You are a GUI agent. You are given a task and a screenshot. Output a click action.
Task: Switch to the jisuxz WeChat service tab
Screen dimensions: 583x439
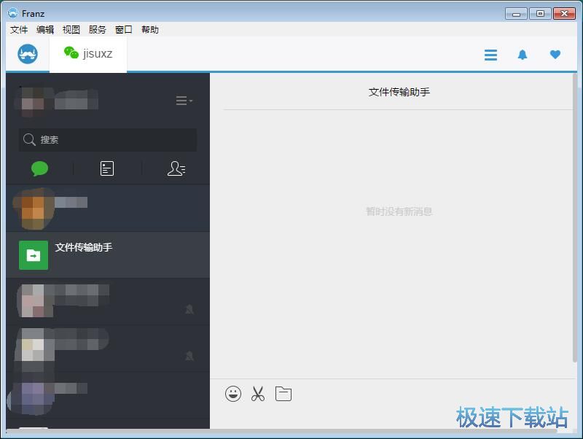[x=88, y=53]
